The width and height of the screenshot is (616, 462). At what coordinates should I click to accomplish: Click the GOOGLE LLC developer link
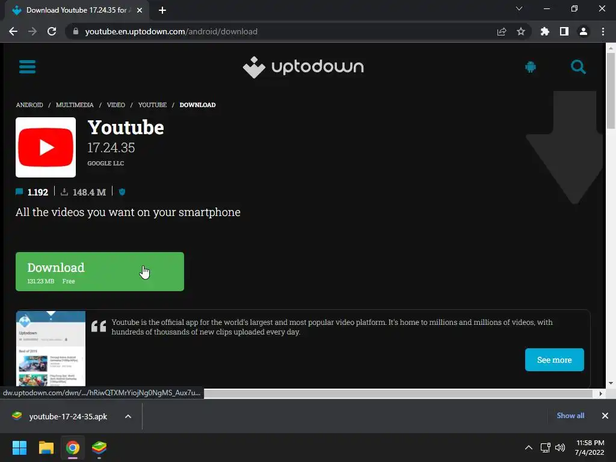pyautogui.click(x=106, y=164)
